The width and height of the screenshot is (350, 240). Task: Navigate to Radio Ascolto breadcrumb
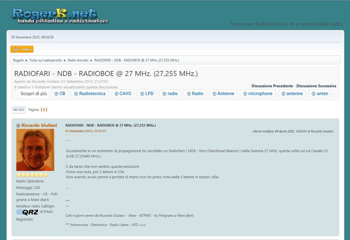click(x=78, y=60)
